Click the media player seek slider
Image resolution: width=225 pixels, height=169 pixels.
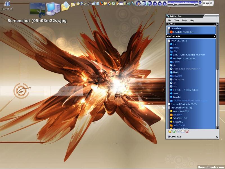coord(183,5)
